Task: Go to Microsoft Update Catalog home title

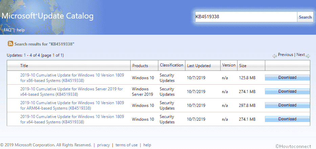Action: [48, 16]
